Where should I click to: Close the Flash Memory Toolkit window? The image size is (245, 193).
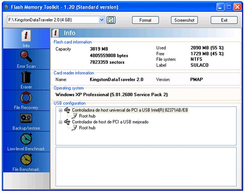(x=237, y=7)
